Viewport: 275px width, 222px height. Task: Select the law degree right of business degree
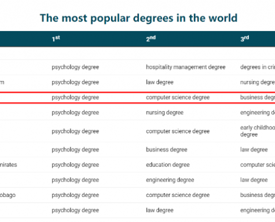coord(254,149)
